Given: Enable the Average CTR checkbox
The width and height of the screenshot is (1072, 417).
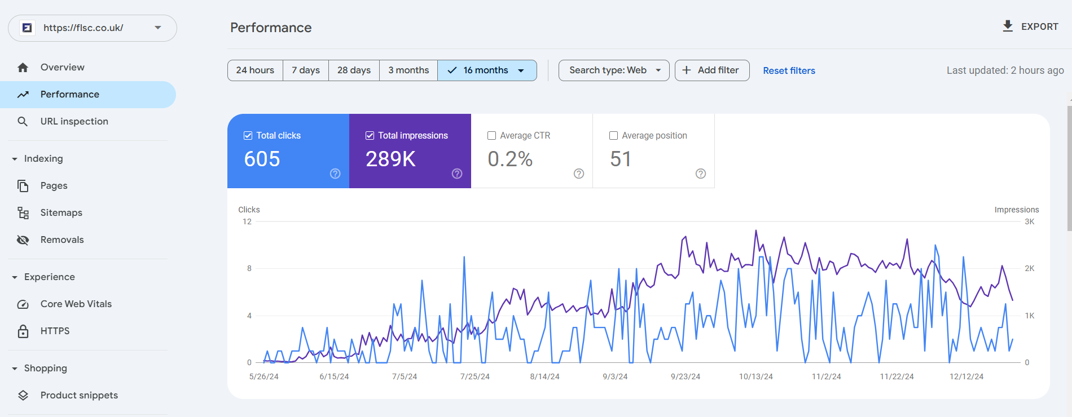Looking at the screenshot, I should [x=491, y=136].
